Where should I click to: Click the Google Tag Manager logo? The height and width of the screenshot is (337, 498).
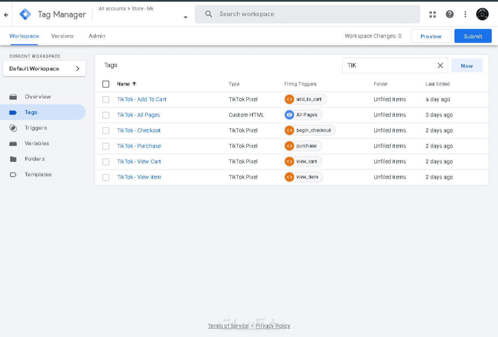[25, 14]
